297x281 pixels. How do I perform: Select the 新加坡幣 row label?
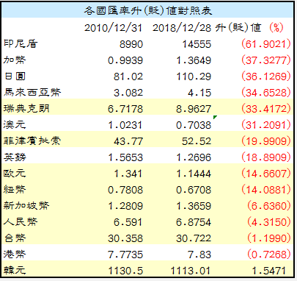click(x=26, y=205)
